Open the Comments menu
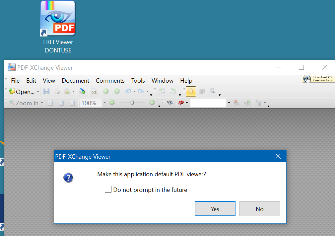This screenshot has height=236, width=335. (x=110, y=81)
